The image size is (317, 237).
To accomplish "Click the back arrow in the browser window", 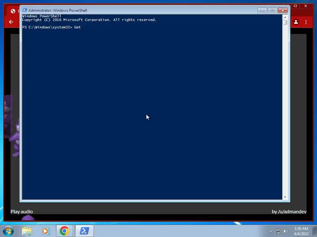I will pos(11,22).
